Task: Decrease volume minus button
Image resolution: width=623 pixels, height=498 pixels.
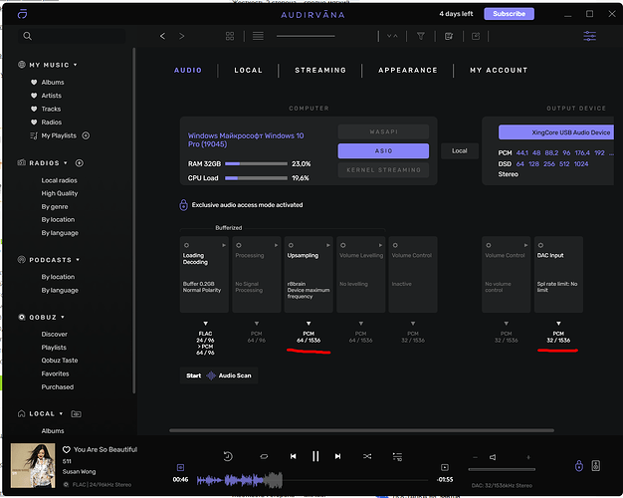Action: point(475,457)
